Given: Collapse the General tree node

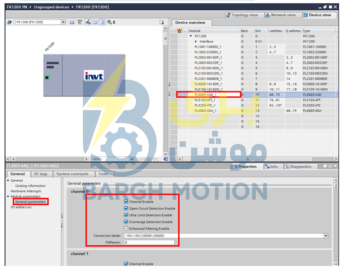Looking at the screenshot, I should [8, 180].
